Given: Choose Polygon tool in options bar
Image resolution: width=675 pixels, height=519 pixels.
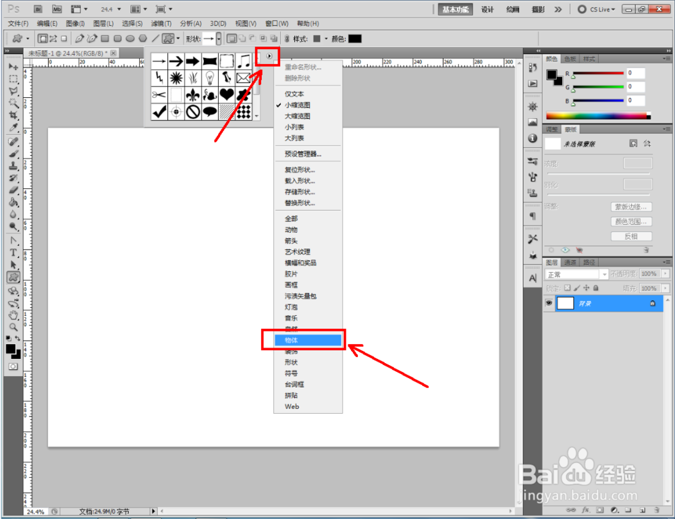Looking at the screenshot, I should (x=142, y=38).
